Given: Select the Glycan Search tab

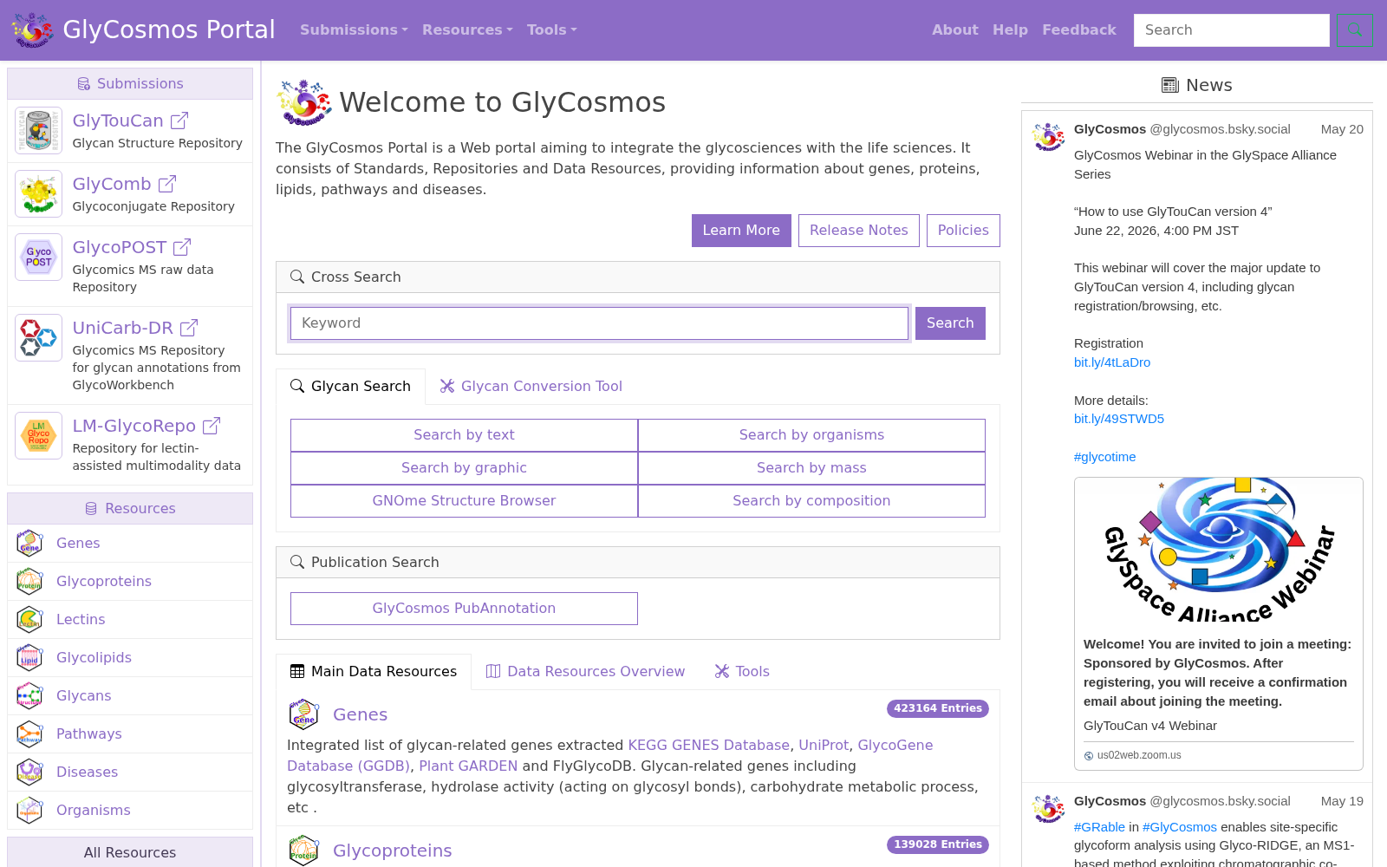Looking at the screenshot, I should click(350, 387).
